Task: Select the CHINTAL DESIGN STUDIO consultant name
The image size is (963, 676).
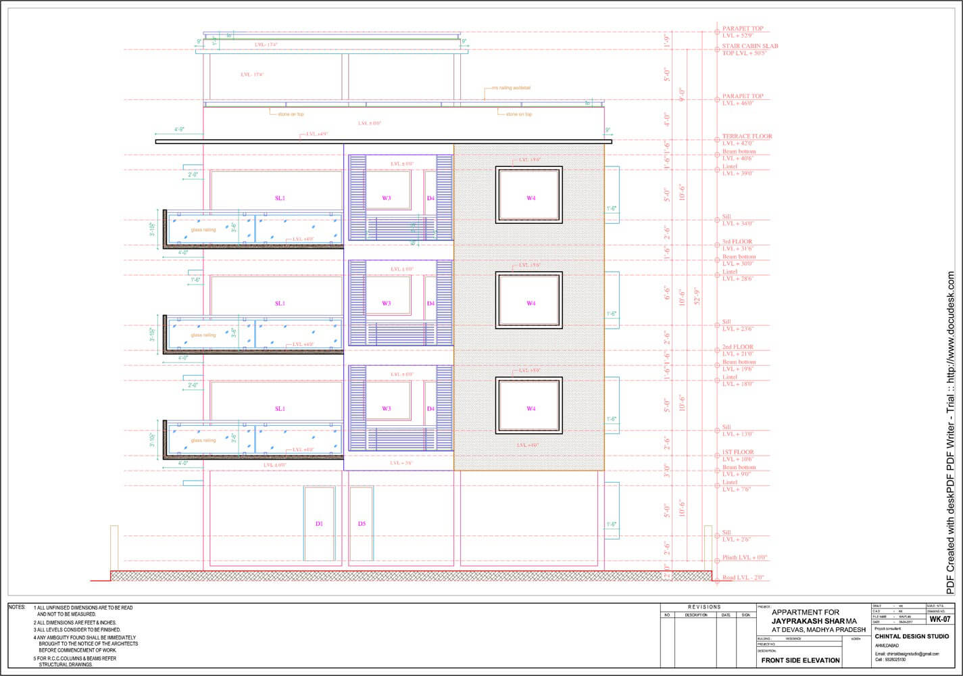Action: point(912,636)
